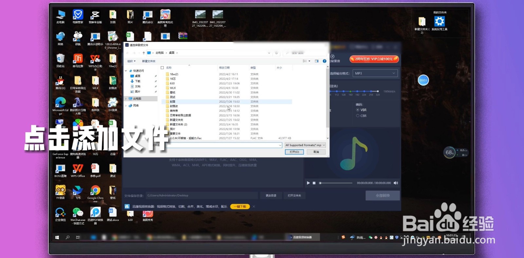The image size is (524, 258).
Task: Launch the WPS Office desktop shortcut
Action: pyautogui.click(x=78, y=170)
